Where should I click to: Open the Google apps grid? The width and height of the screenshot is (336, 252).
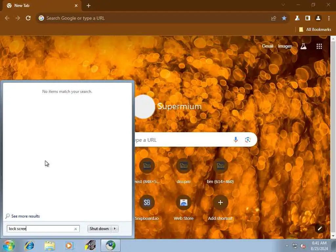[x=319, y=46]
